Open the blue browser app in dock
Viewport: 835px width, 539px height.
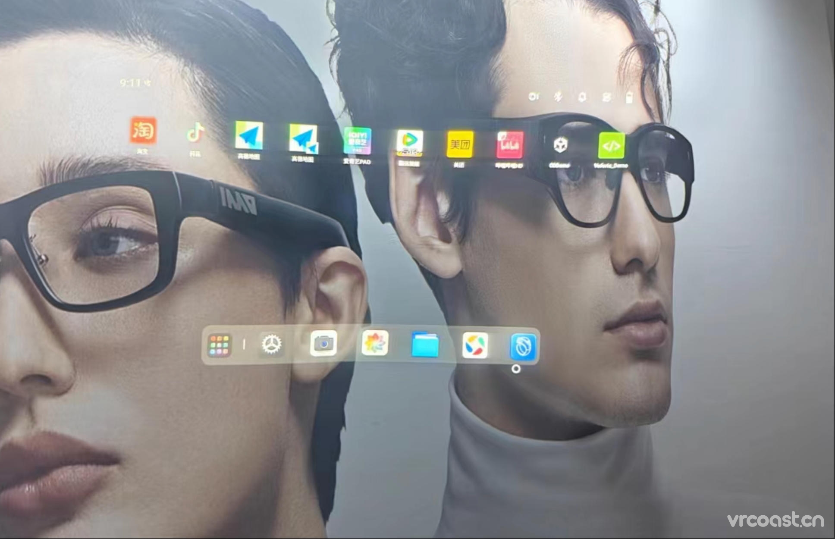(x=523, y=347)
